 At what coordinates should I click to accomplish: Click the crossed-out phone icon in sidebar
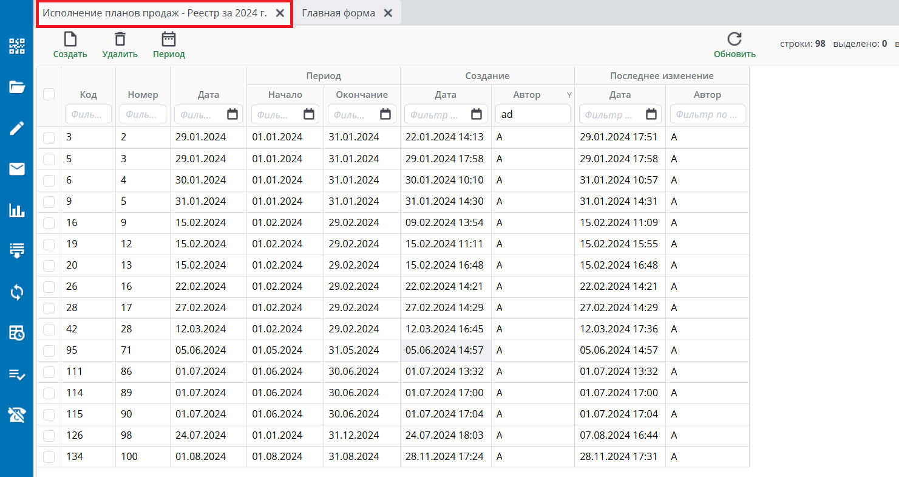click(16, 415)
